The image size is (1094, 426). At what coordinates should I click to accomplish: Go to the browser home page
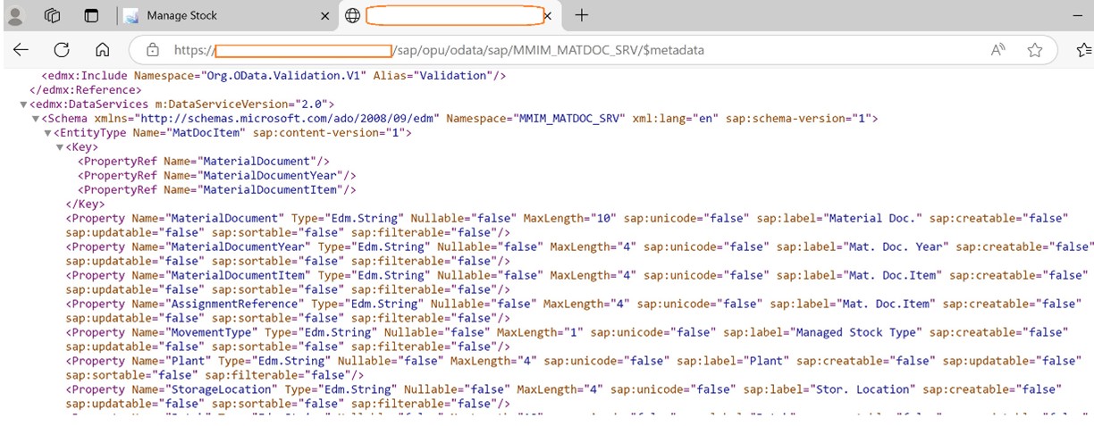(x=102, y=50)
